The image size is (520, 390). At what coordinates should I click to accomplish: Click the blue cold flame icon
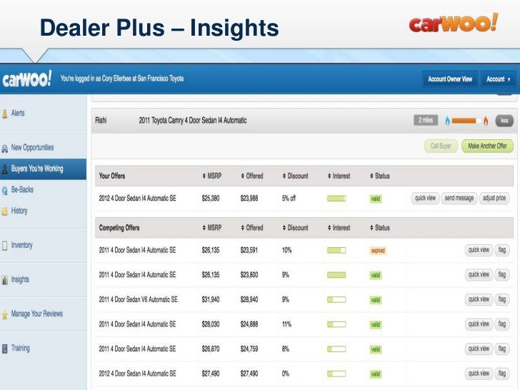pyautogui.click(x=447, y=121)
